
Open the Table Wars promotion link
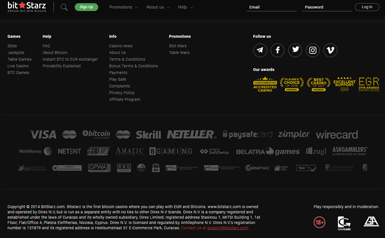[x=179, y=53]
